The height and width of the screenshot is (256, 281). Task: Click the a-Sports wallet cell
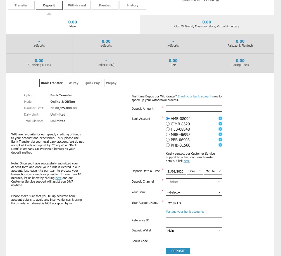tap(39, 44)
